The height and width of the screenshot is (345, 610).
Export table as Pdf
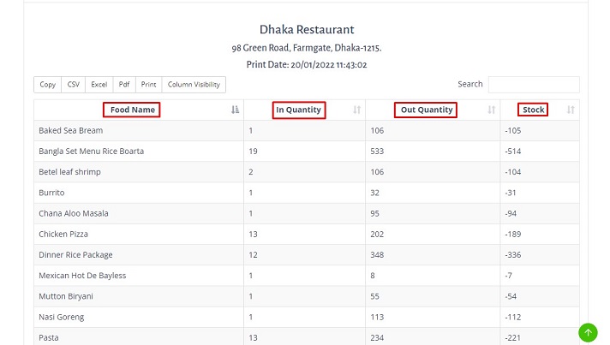point(124,84)
